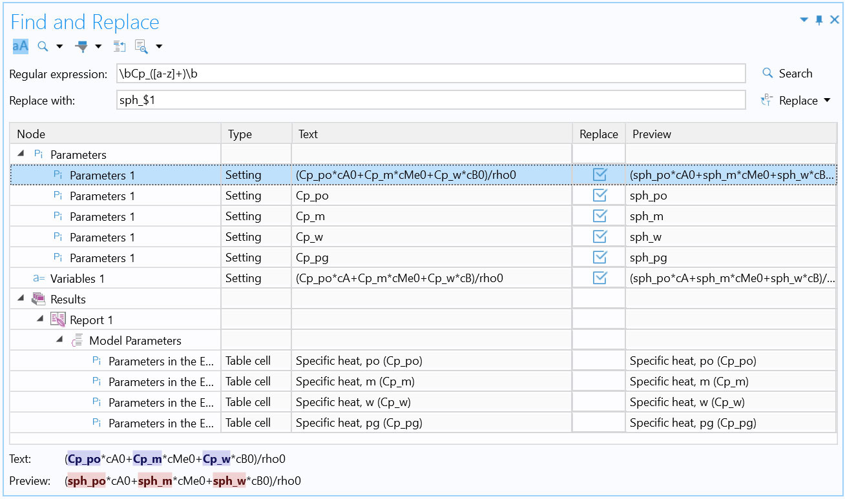
Task: Click the filter funnel icon
Action: pyautogui.click(x=81, y=46)
